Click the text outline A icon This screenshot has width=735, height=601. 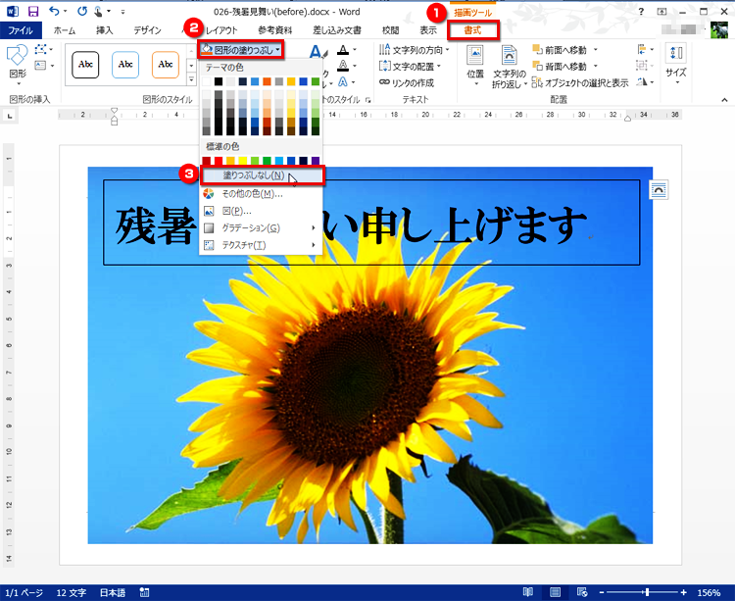click(344, 66)
